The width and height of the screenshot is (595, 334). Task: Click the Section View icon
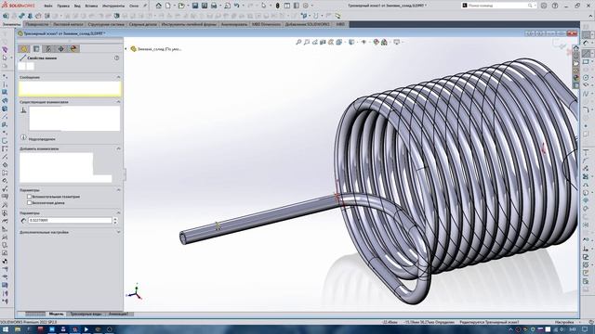pos(323,42)
